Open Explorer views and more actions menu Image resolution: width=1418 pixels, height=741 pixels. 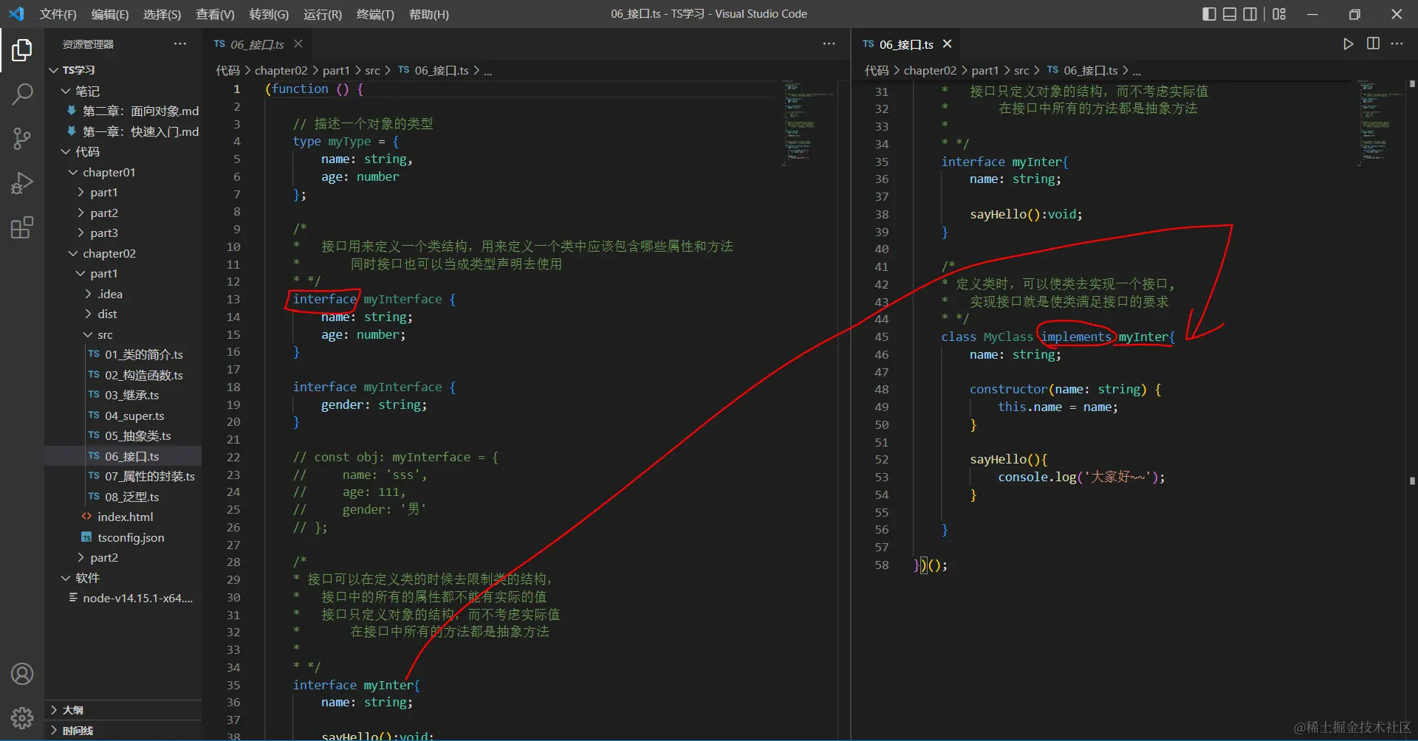tap(180, 44)
